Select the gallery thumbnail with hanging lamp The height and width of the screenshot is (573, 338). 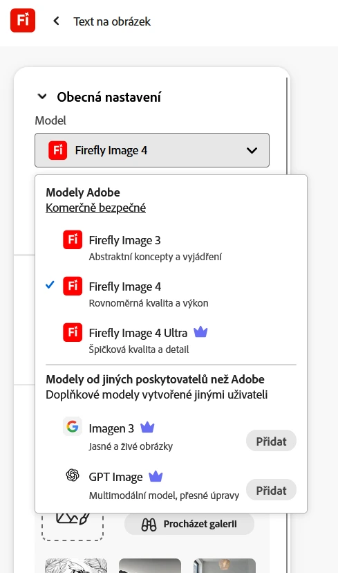[225, 565]
